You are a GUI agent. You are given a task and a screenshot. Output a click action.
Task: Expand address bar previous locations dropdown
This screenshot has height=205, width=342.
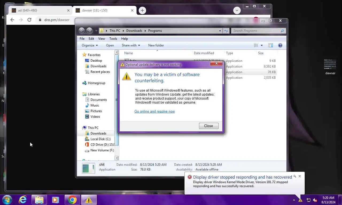(x=220, y=31)
